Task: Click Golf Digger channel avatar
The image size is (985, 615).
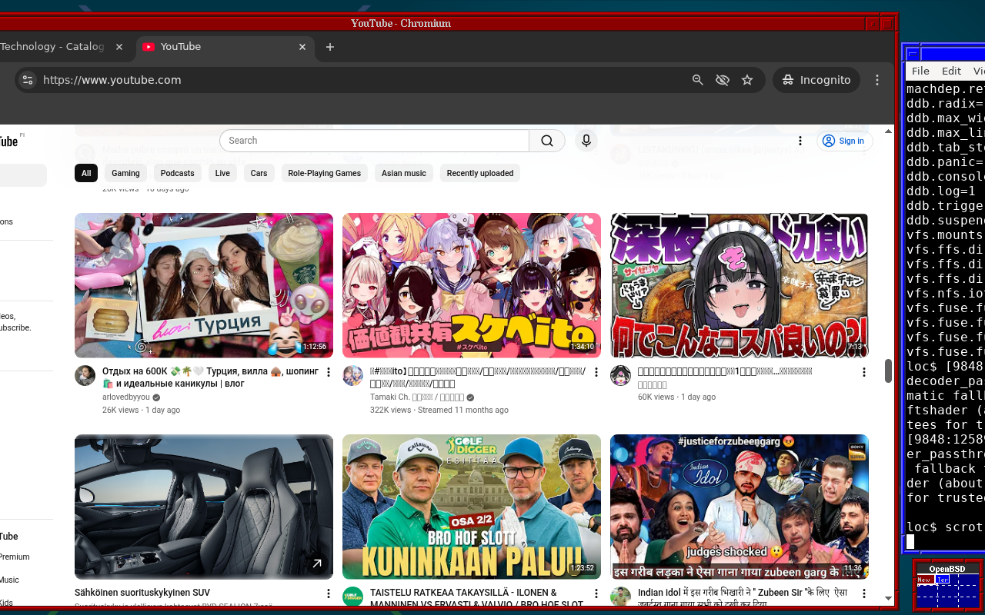Action: [x=352, y=597]
